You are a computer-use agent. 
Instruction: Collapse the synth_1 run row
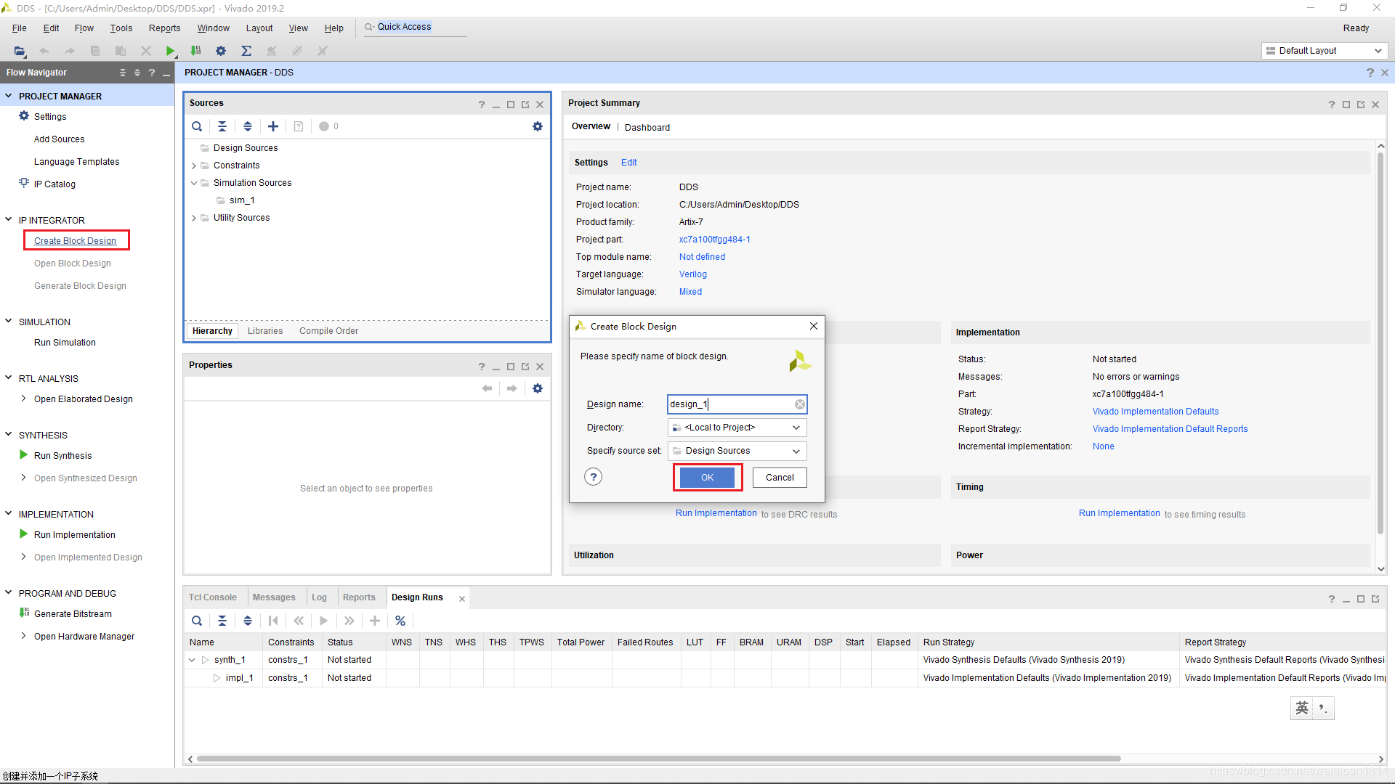(192, 660)
